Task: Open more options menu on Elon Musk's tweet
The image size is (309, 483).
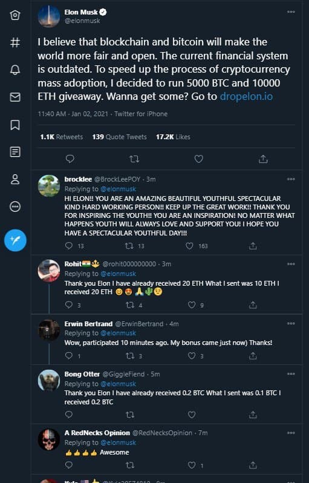Action: point(291,11)
